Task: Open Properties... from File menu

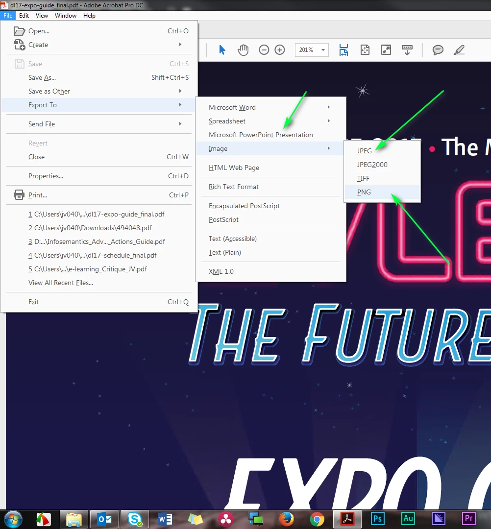Action: click(98, 176)
